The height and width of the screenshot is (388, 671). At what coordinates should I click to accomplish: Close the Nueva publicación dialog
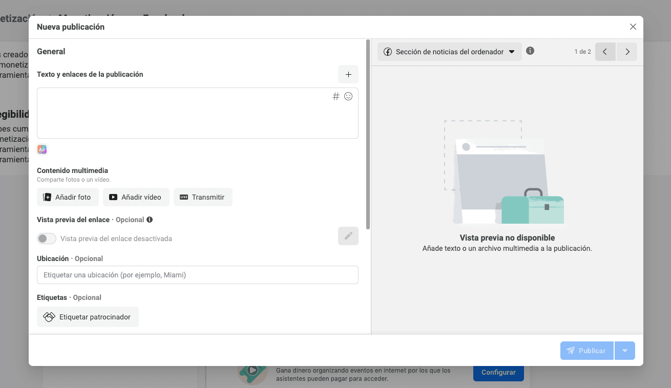[633, 27]
